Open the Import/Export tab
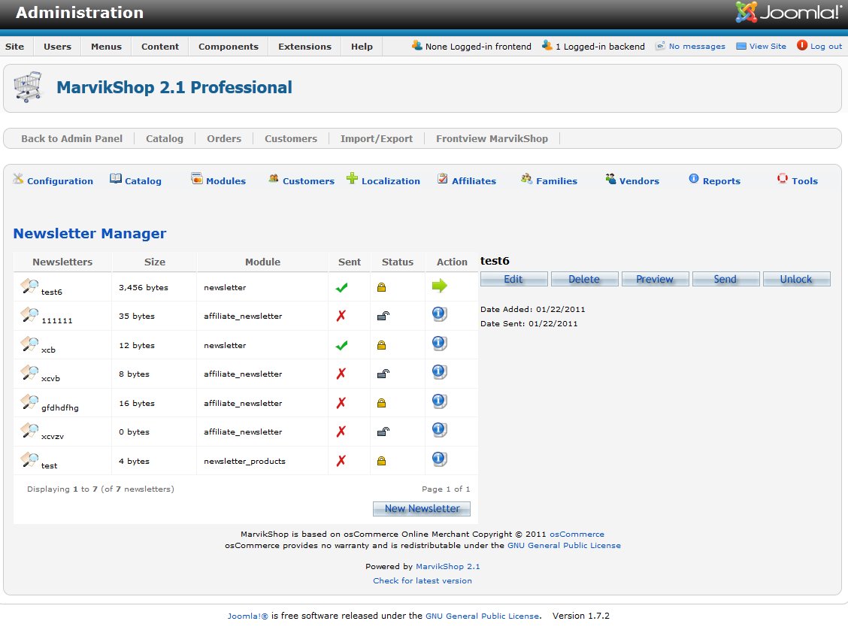The image size is (848, 630). click(x=377, y=138)
